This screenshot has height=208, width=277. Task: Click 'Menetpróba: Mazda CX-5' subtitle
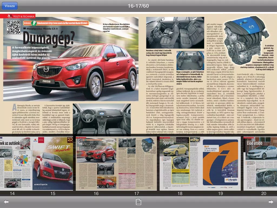point(42,28)
